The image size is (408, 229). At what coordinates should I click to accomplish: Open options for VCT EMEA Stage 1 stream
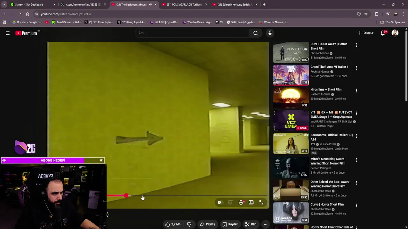356,113
